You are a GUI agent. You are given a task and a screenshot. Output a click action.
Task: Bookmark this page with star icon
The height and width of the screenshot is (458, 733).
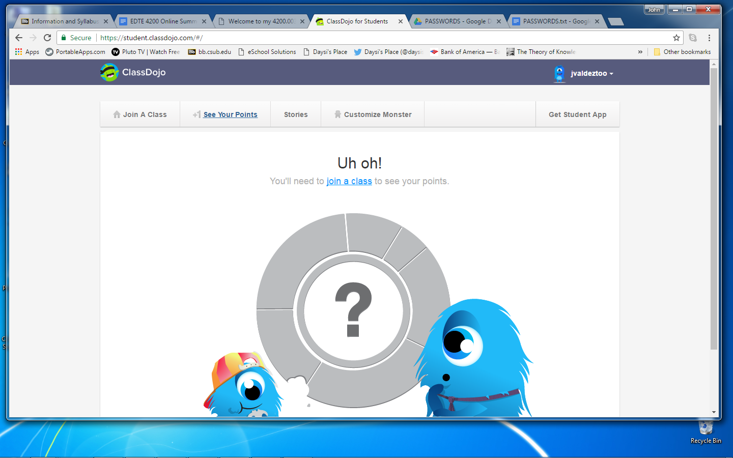click(x=676, y=38)
